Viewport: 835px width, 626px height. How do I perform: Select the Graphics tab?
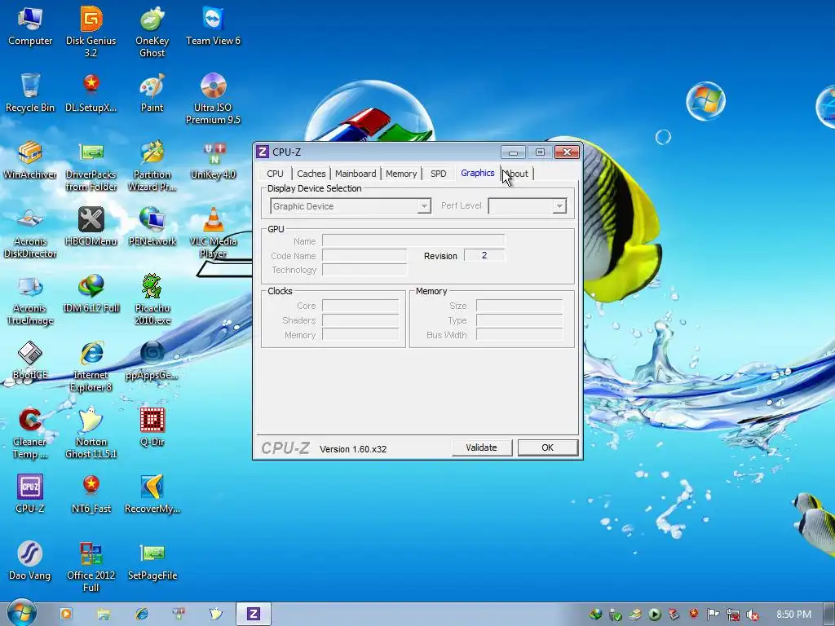478,173
